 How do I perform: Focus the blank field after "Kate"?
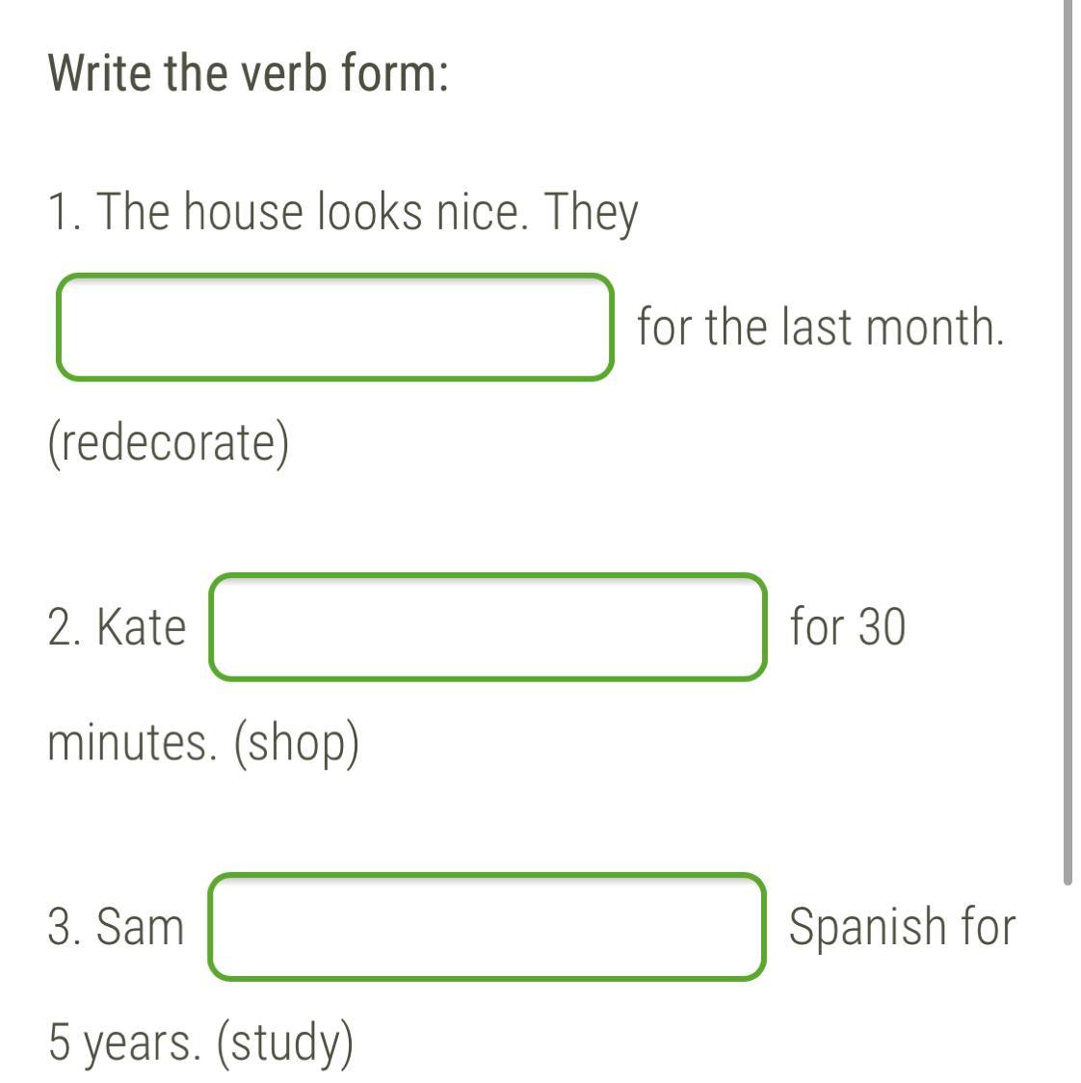pyautogui.click(x=488, y=626)
